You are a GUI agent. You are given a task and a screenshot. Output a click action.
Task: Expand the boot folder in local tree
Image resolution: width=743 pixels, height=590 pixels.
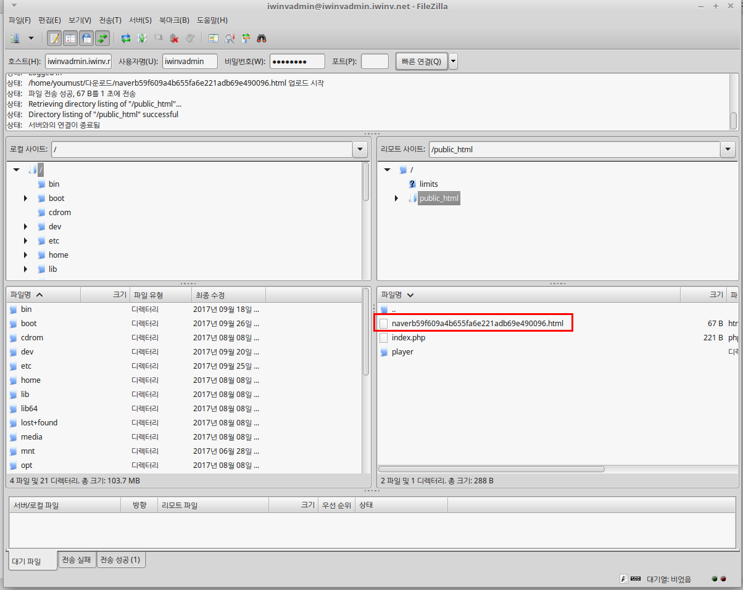tap(26, 199)
